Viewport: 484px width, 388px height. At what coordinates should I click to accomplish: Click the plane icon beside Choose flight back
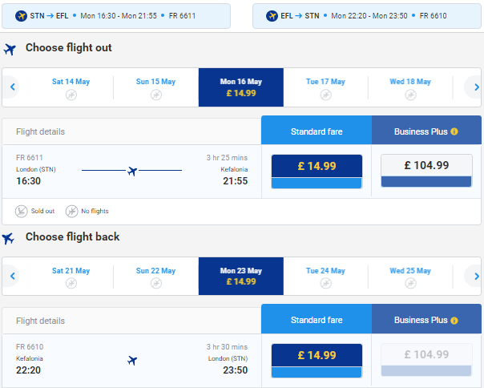[8, 238]
